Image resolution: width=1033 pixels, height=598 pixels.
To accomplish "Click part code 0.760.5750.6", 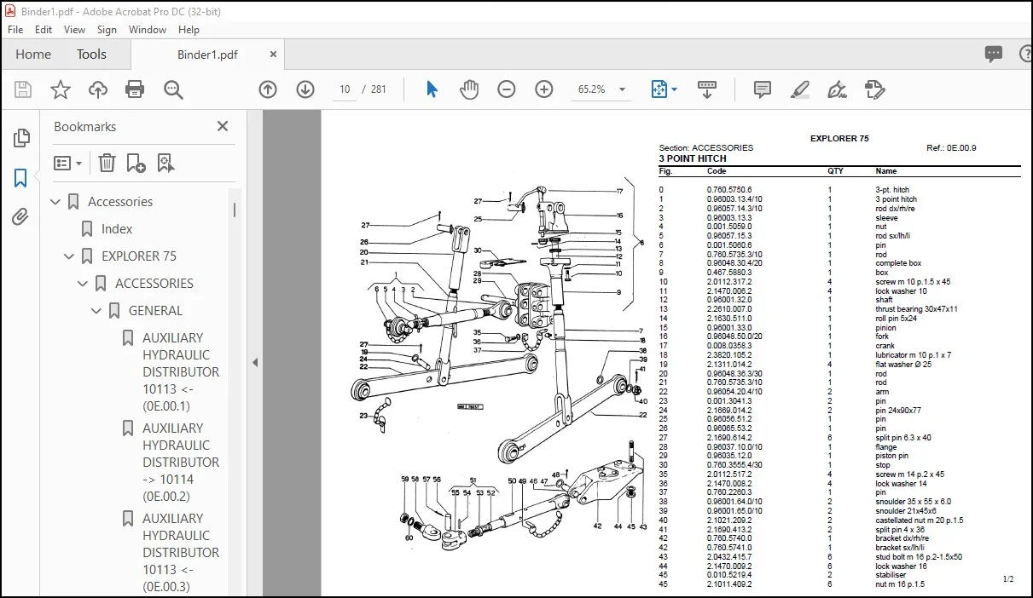I will (729, 190).
